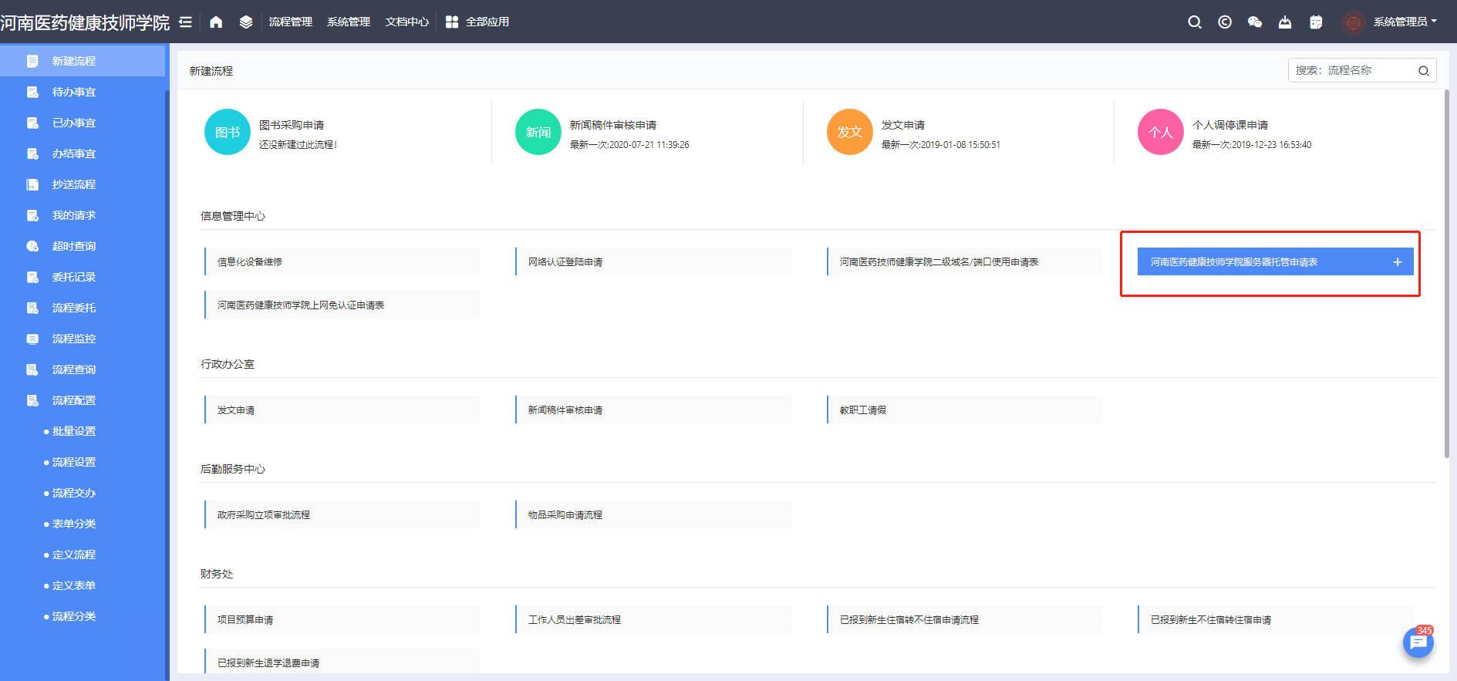1457x681 pixels.
Task: Click the copyright circle icon
Action: tap(1225, 22)
